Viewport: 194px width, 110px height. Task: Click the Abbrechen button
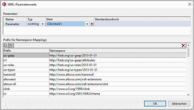(x=179, y=103)
